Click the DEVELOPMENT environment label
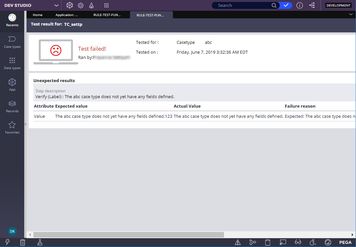 click(338, 6)
